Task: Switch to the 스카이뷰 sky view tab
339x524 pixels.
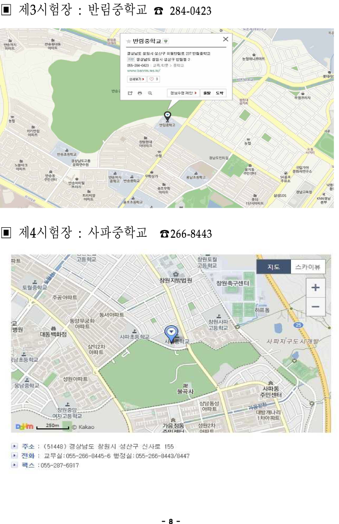Action: coord(307,267)
